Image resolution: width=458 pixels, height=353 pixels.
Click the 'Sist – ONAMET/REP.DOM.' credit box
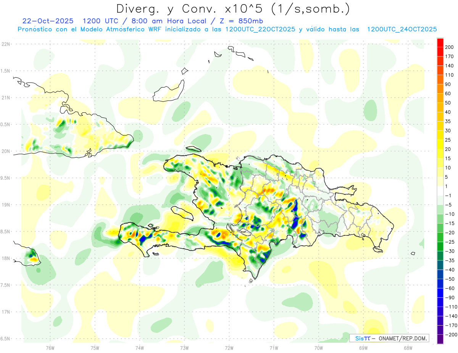(x=389, y=338)
